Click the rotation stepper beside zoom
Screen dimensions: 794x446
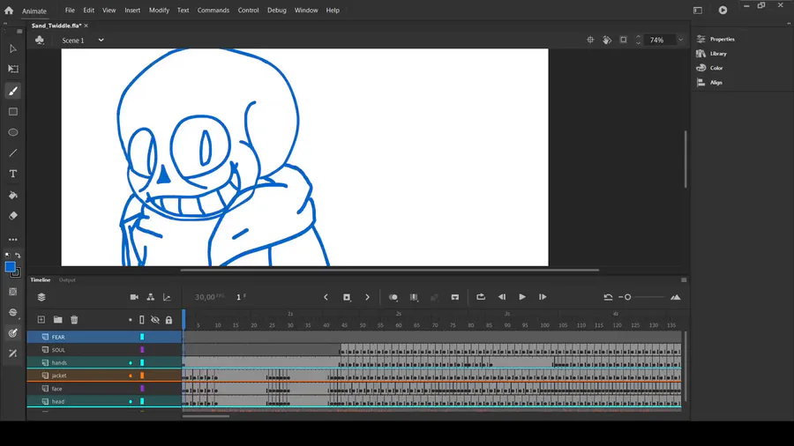[638, 40]
